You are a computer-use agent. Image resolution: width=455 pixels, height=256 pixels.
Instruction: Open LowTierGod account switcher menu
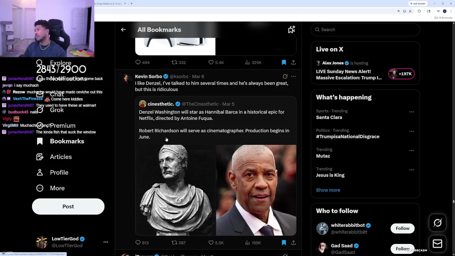click(x=106, y=242)
